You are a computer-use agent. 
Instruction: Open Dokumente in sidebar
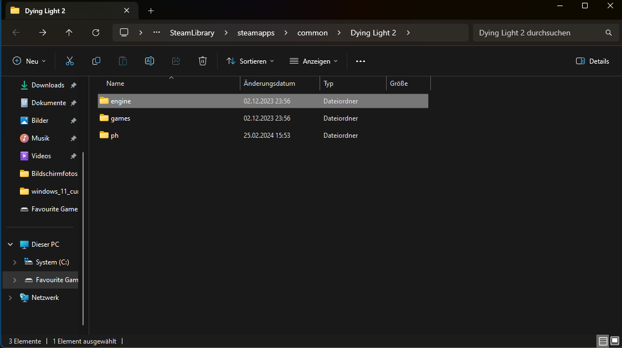pos(48,103)
